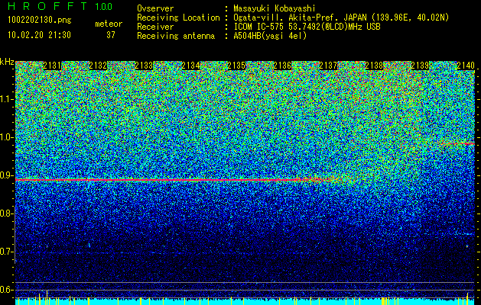
Task: Click the 2138 time marker
Action: (x=374, y=66)
